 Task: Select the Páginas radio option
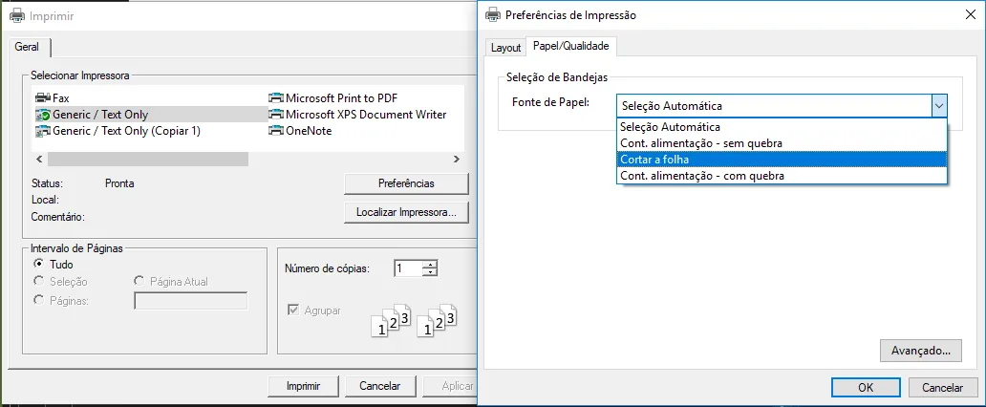click(x=38, y=301)
